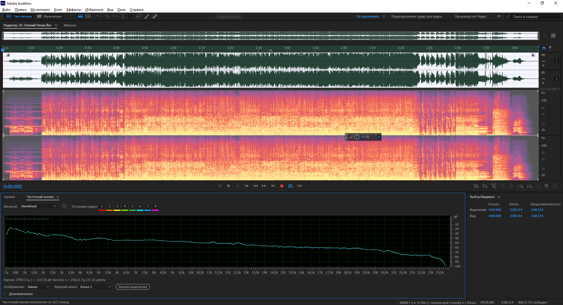563x305 pixels.
Task: Toggle channel 1 enable button
Action: [x=556, y=61]
